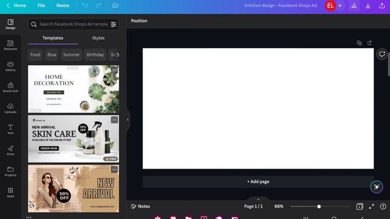Screen dimensions: 390x219
Task: Open the Draw tool
Action: 10,150
